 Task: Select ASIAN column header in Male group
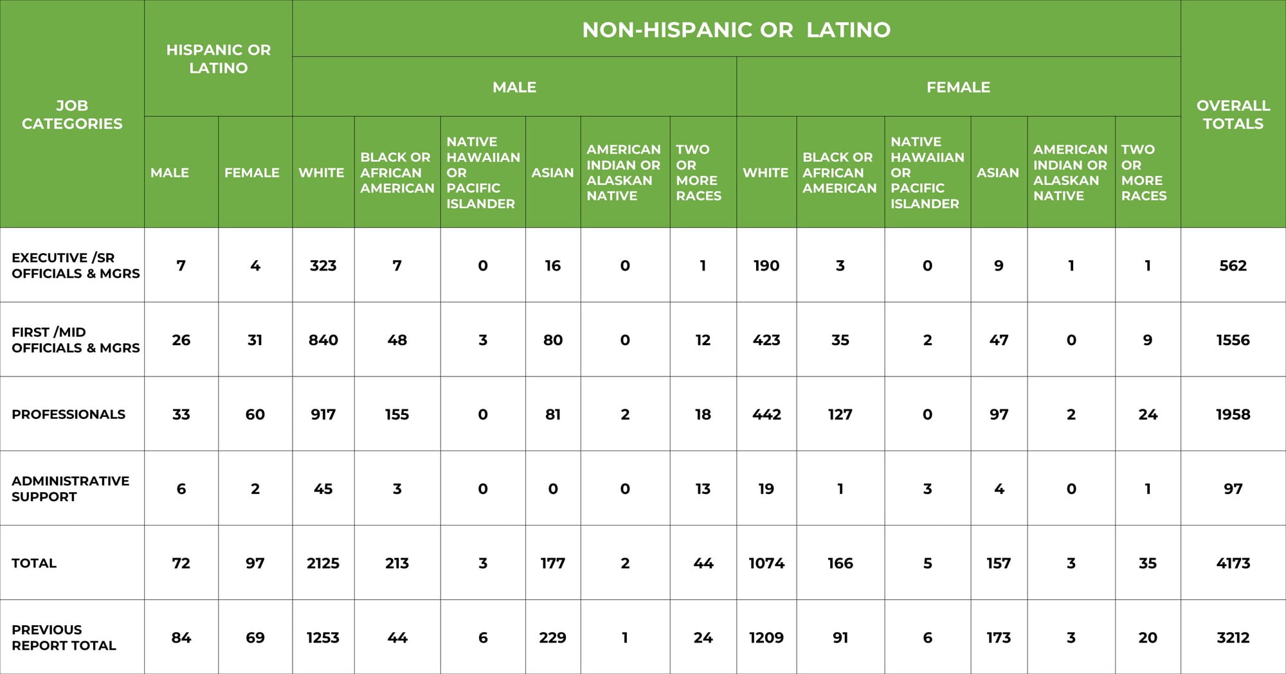[x=552, y=172]
